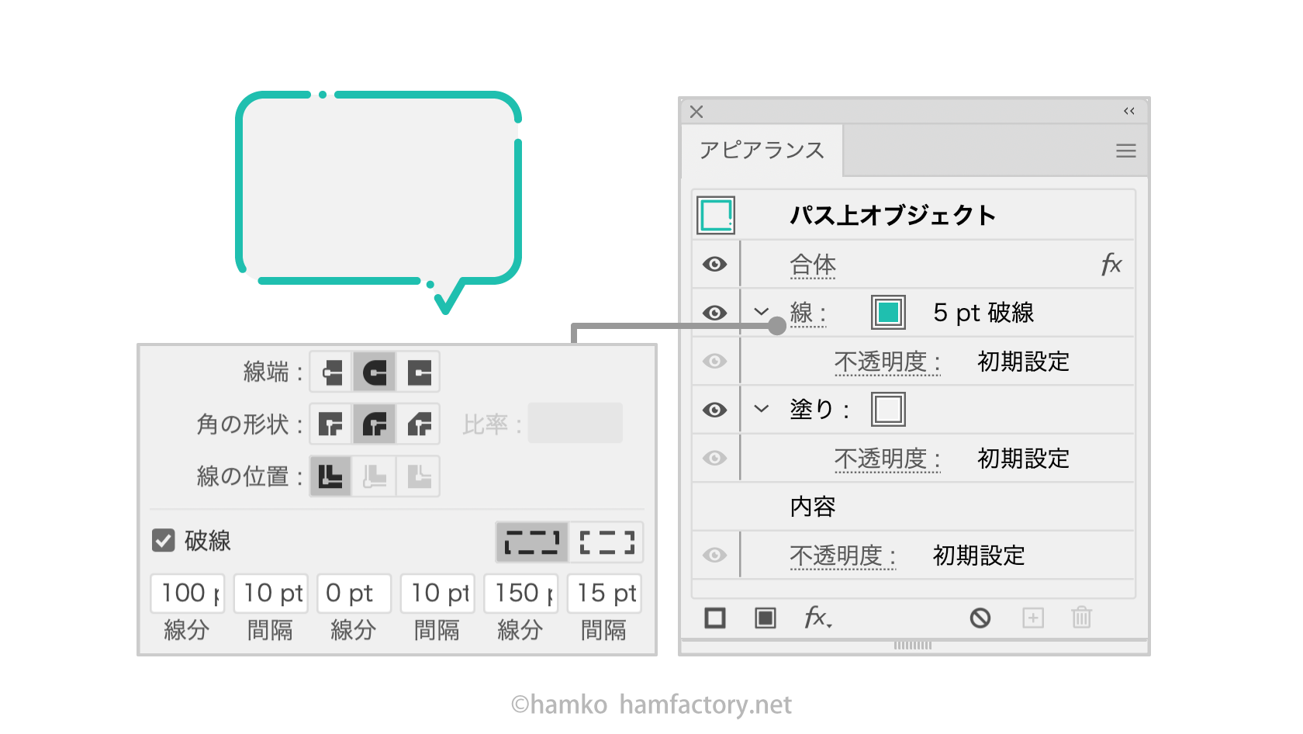
Task: Open the stroke 不透明度 opacity link
Action: 887,362
